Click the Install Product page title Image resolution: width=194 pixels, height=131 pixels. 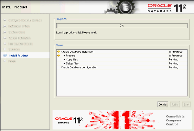[15, 7]
